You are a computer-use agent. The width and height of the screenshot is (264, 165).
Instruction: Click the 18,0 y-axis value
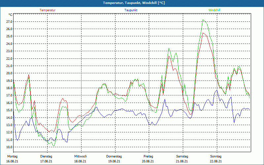point(9,88)
